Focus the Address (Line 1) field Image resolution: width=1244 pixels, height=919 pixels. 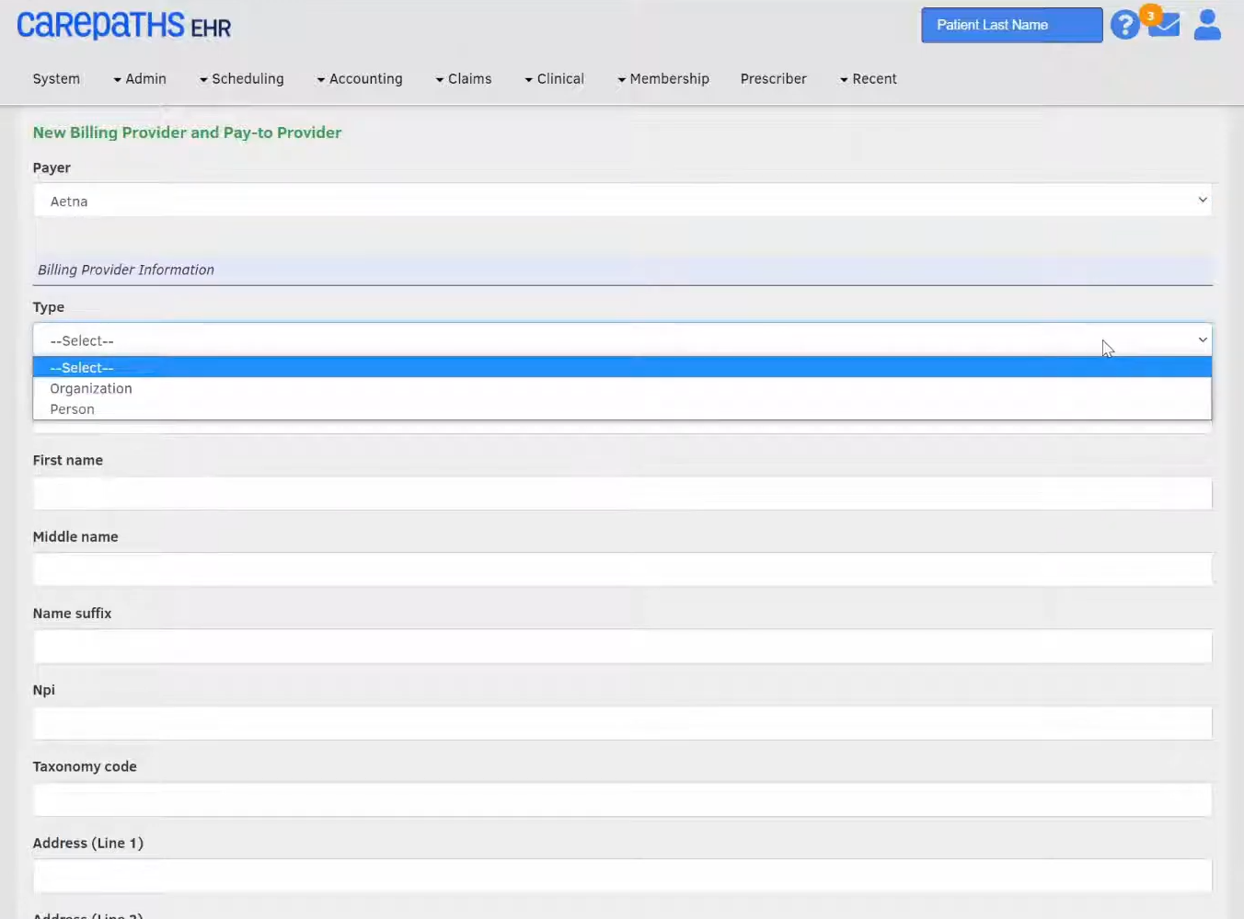pyautogui.click(x=622, y=876)
